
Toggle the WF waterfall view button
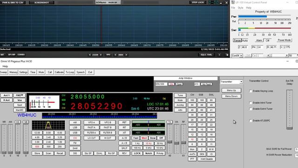pyautogui.click(x=2, y=55)
